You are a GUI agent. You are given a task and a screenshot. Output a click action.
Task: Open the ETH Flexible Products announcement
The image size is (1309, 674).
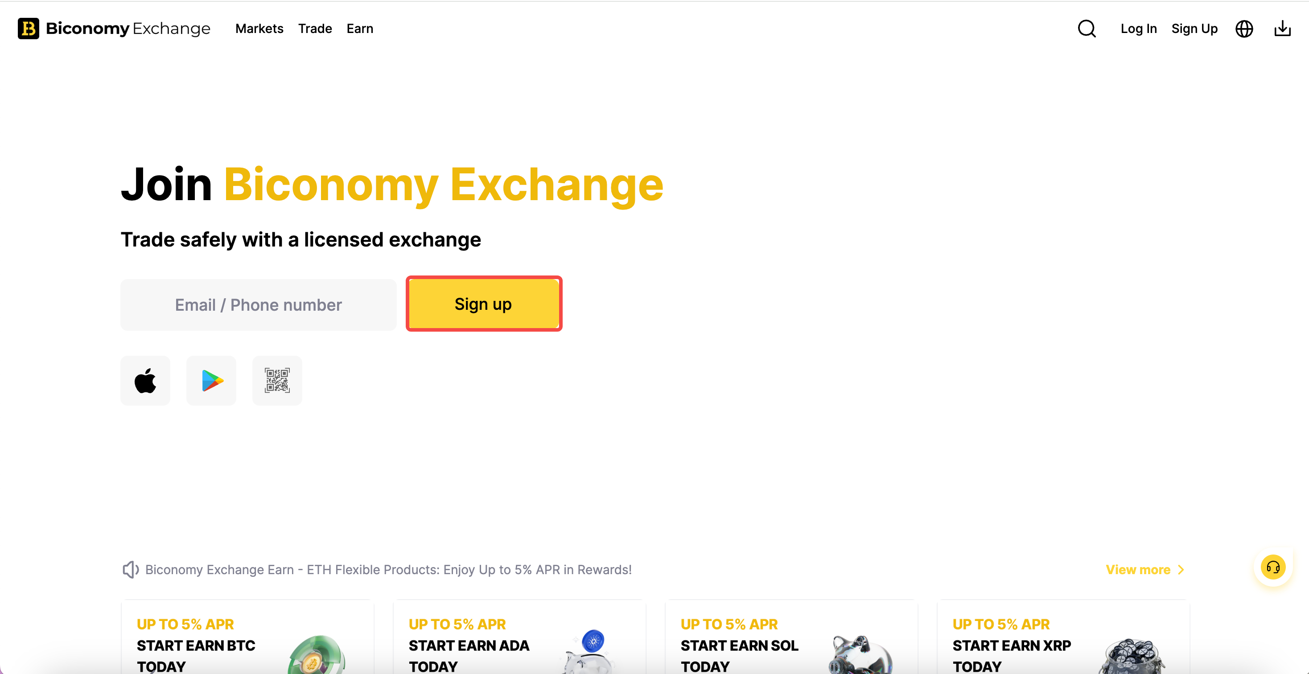pyautogui.click(x=388, y=570)
